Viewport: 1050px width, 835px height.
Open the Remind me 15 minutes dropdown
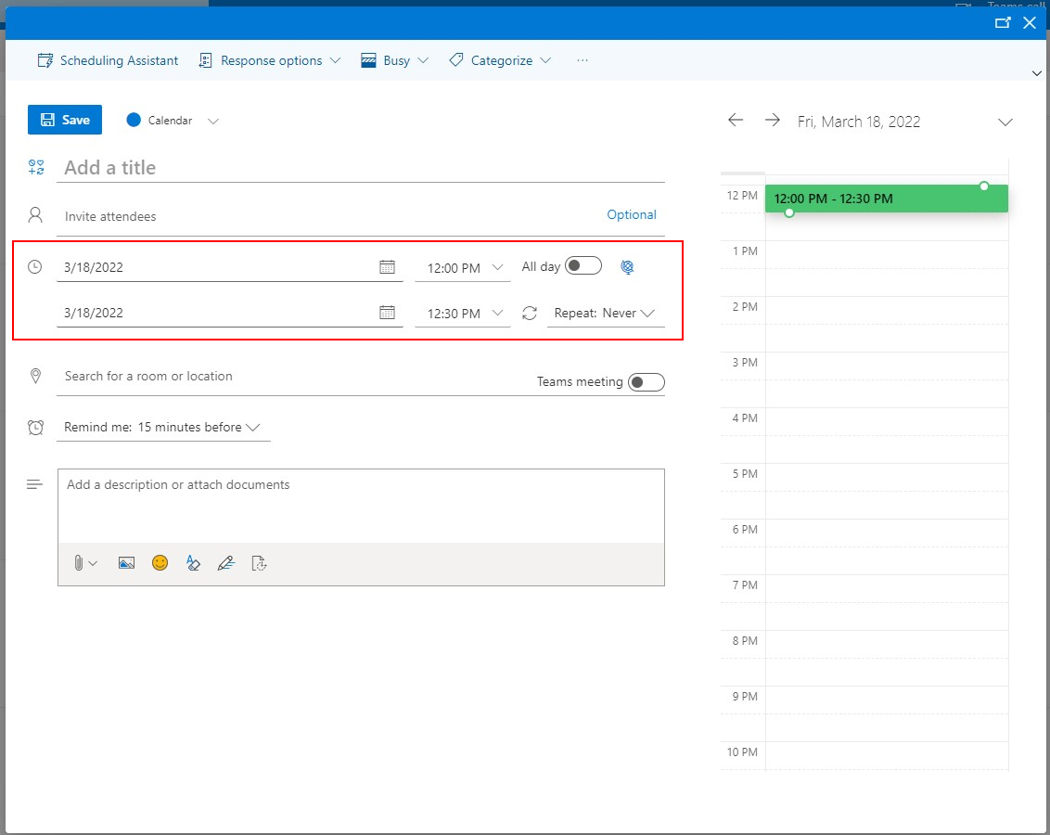click(x=161, y=428)
